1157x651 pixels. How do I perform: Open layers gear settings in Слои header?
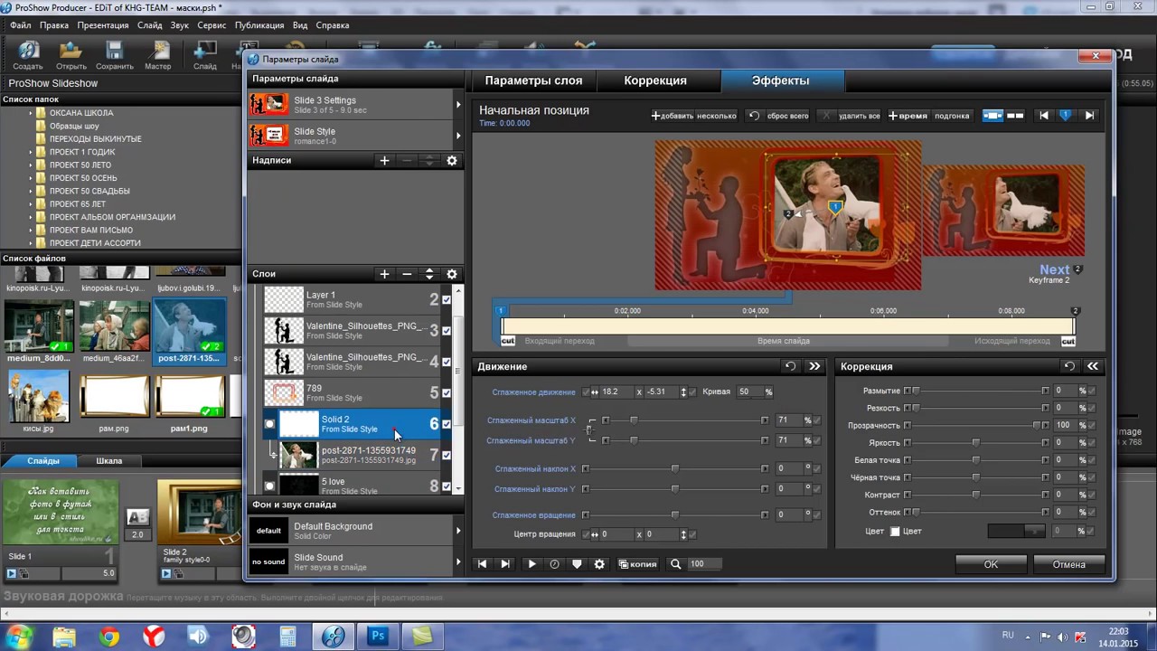click(452, 274)
